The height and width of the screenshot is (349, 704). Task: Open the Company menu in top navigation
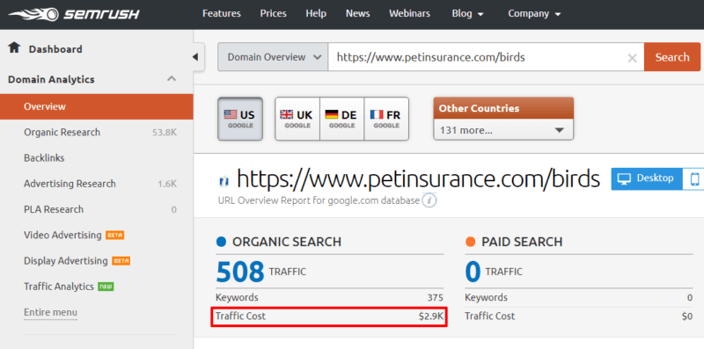point(534,14)
